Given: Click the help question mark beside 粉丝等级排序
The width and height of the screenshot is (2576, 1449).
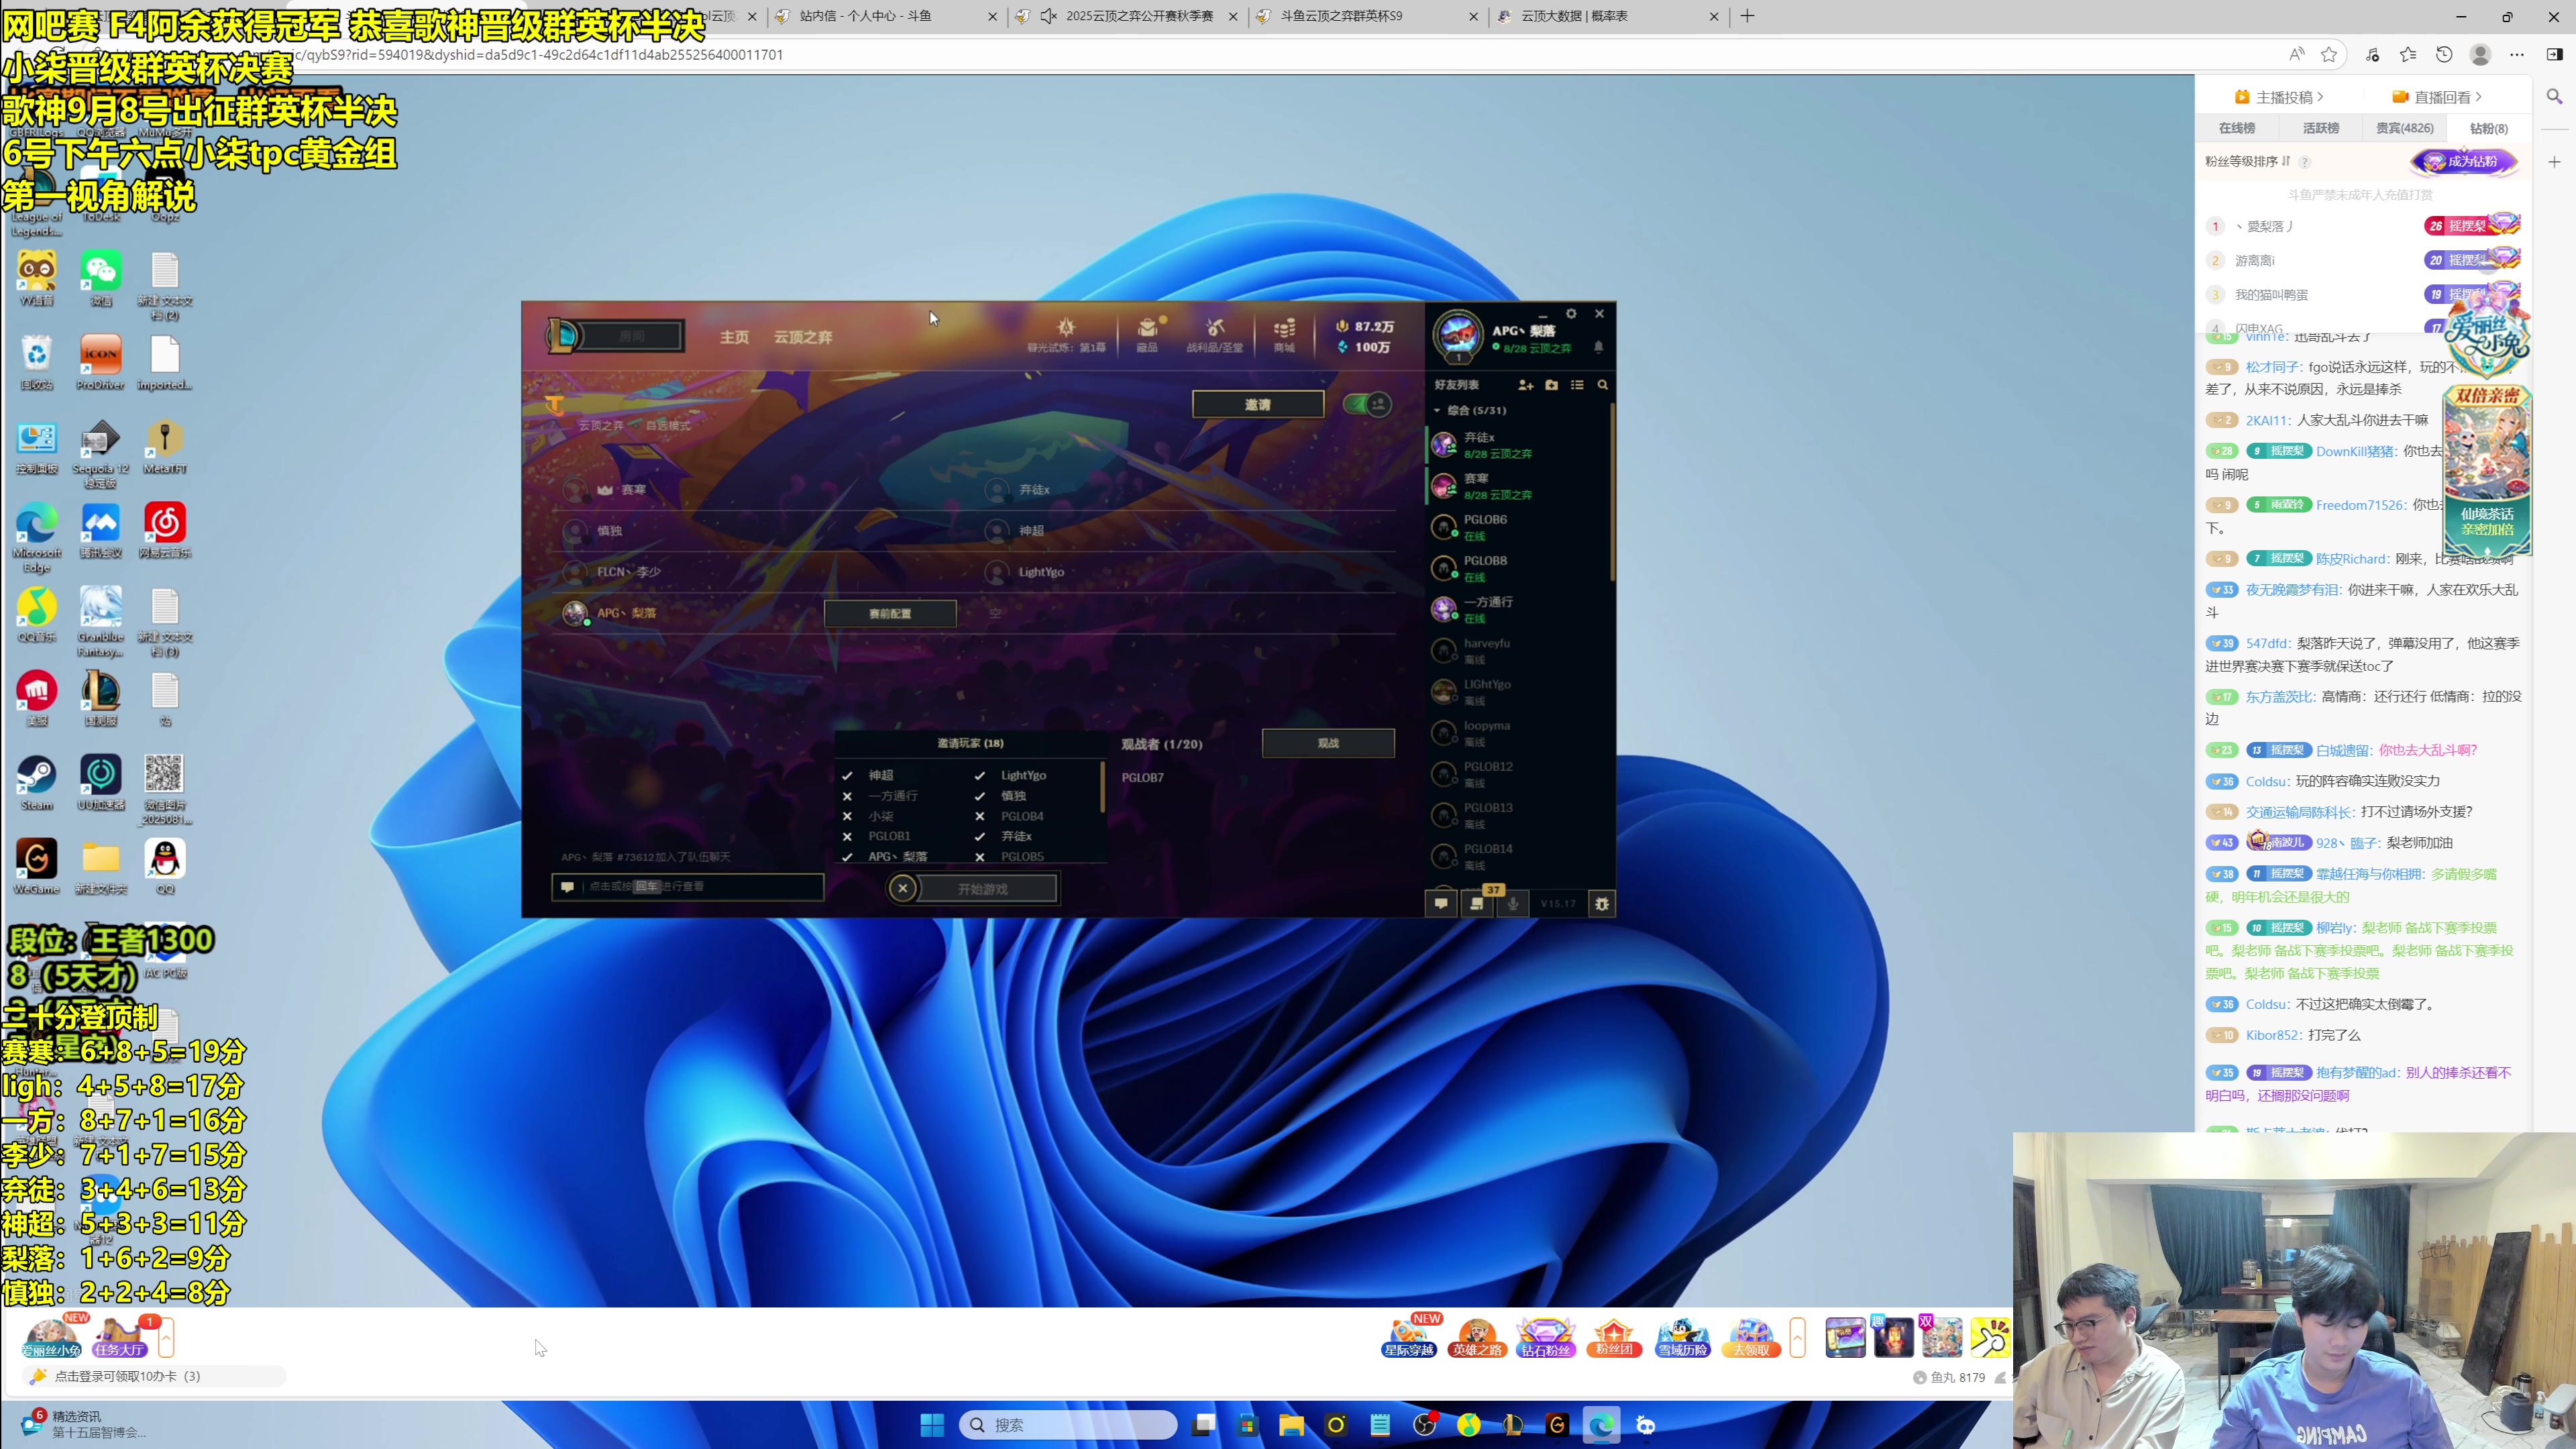Looking at the screenshot, I should (x=2305, y=162).
